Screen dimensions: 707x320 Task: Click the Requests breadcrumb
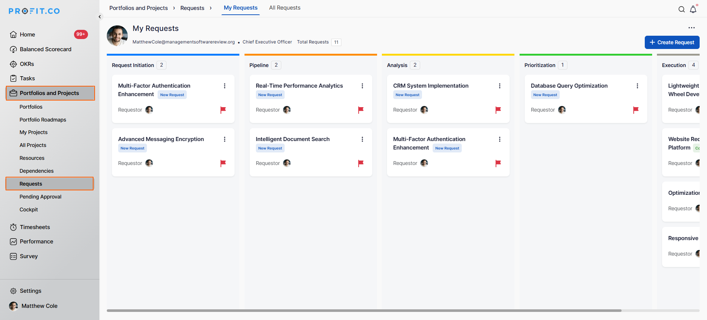[192, 8]
